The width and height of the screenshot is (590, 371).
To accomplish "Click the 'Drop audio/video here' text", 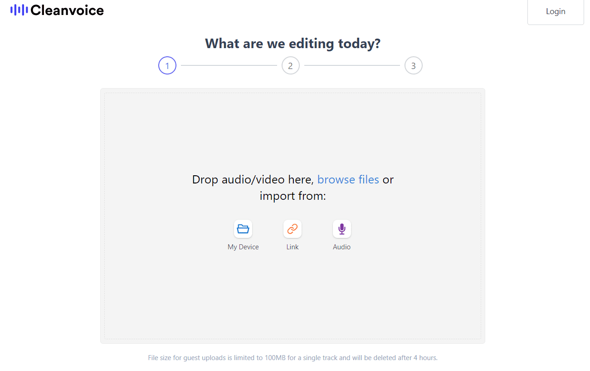I will tap(253, 180).
